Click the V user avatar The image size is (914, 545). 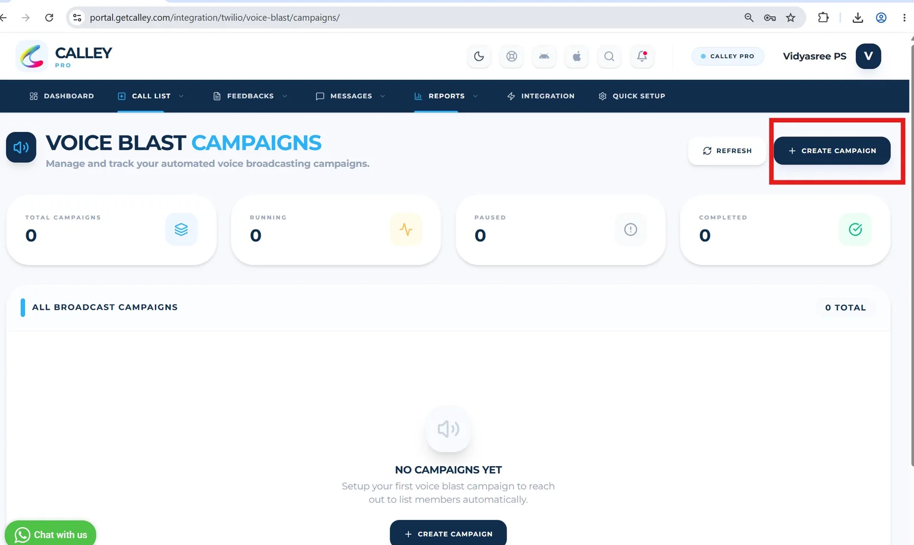click(x=868, y=56)
